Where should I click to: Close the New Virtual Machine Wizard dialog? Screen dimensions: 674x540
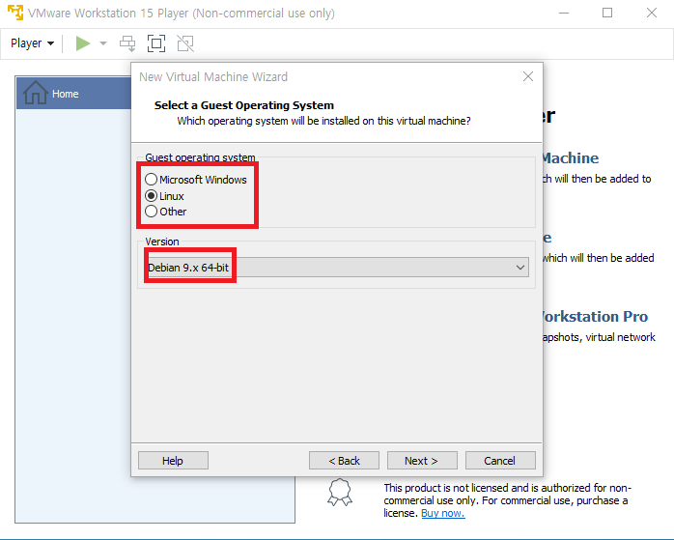(x=528, y=76)
